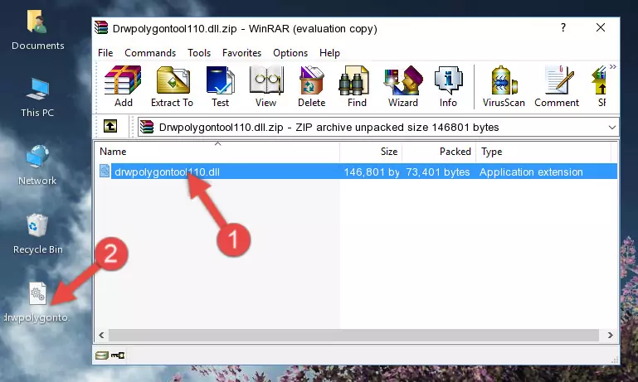Go up one folder level button
The image size is (638, 382).
(x=110, y=127)
